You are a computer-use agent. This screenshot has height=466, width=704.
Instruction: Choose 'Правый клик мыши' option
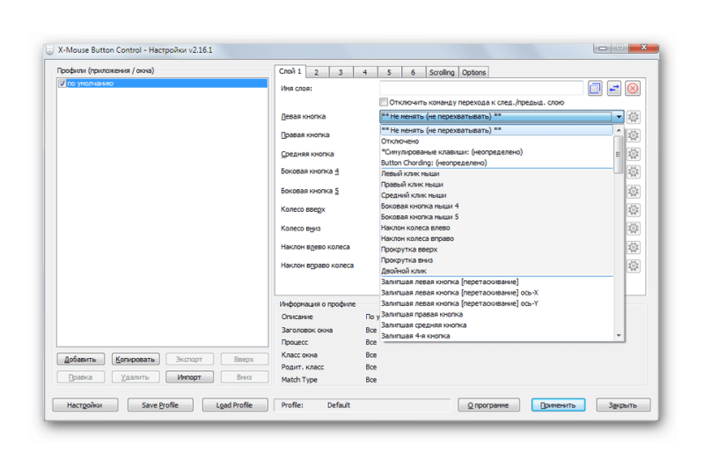496,185
